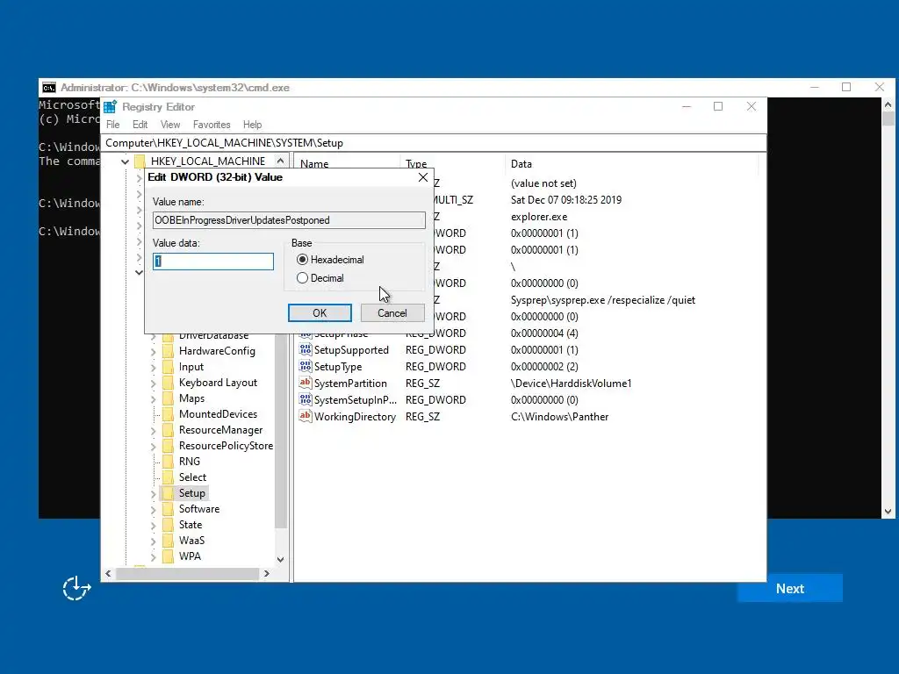Click the Value data input field

[213, 262]
